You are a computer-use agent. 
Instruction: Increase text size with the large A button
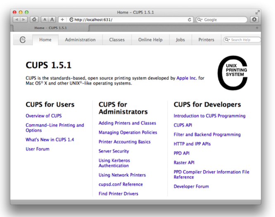[x=52, y=20]
